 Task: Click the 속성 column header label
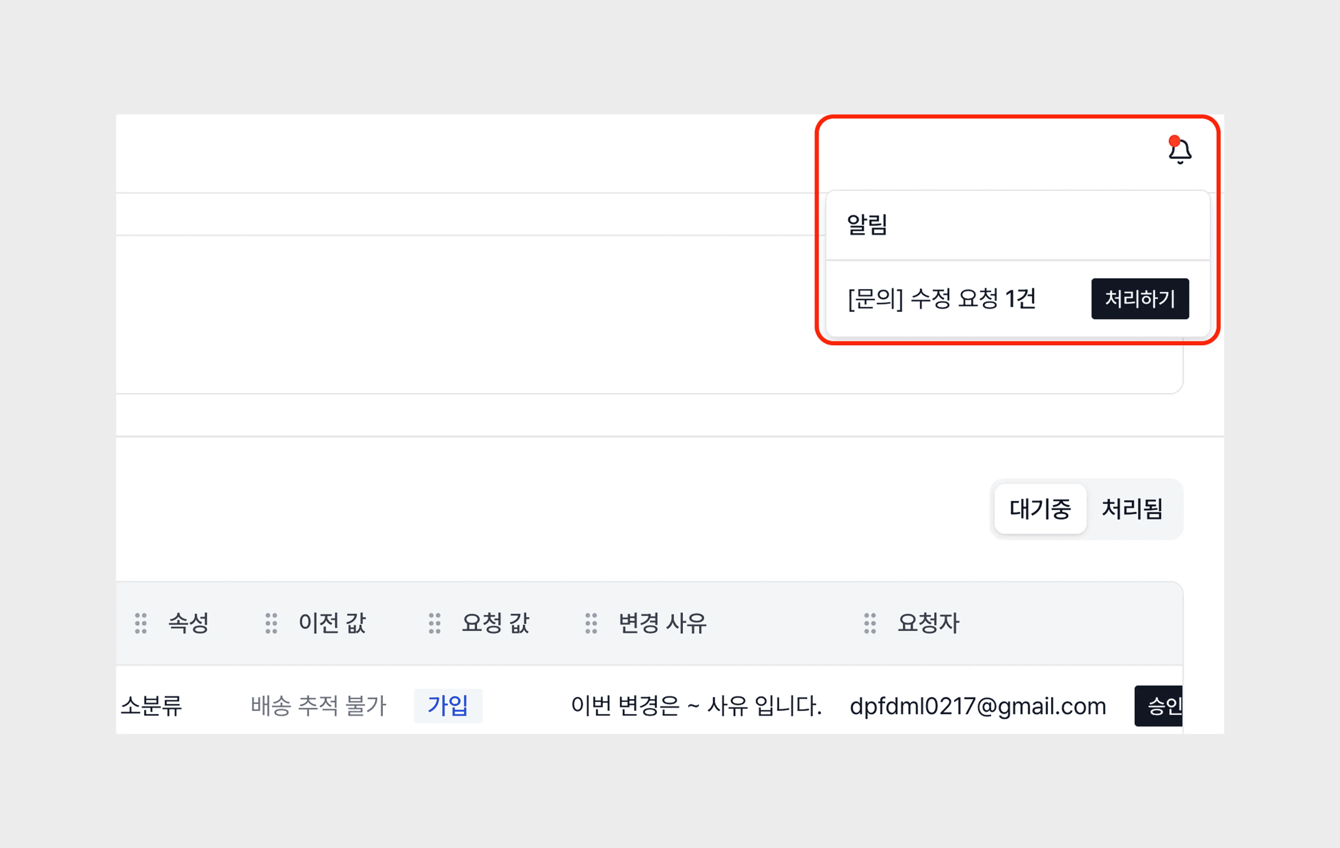click(189, 623)
